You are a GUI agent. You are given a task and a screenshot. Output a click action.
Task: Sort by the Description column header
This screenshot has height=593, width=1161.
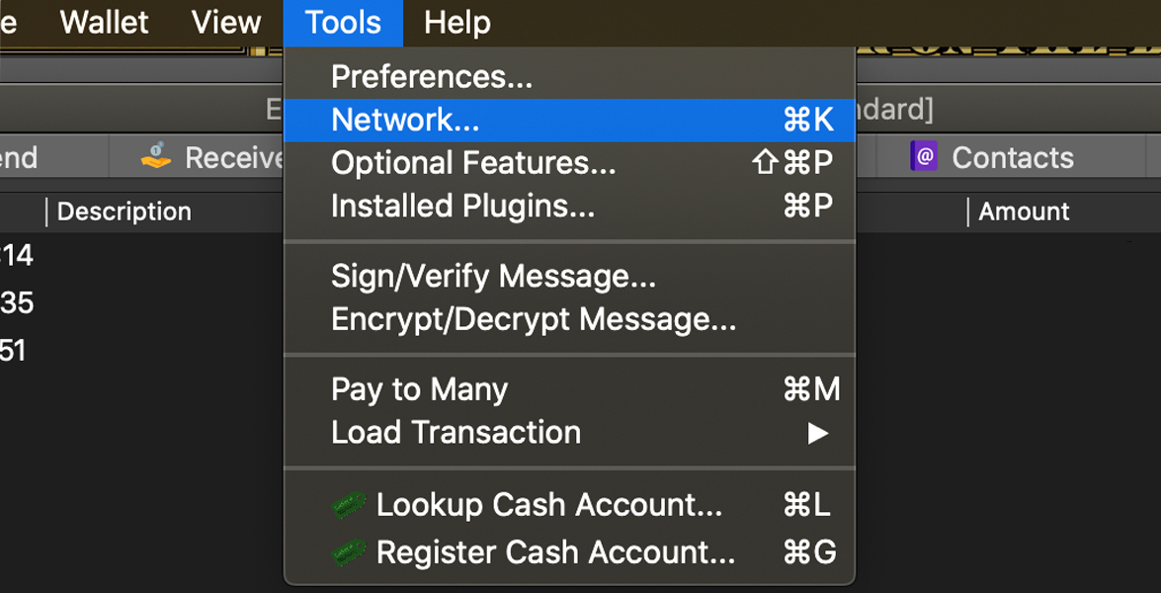(x=124, y=212)
